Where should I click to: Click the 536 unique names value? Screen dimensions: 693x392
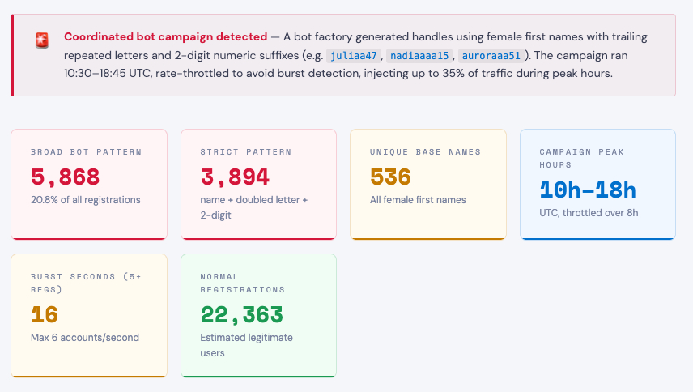pos(390,177)
